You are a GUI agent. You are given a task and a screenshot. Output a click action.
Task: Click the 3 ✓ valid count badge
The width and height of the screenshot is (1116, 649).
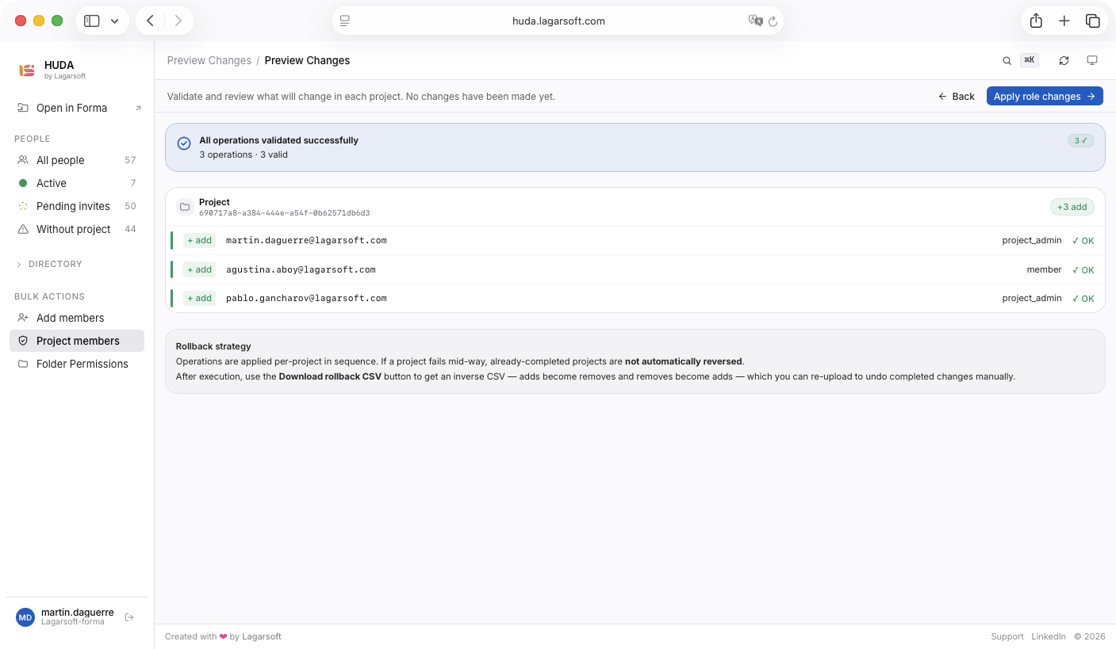point(1080,140)
